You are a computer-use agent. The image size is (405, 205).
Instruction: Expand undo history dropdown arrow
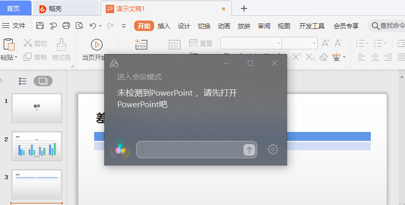coord(100,26)
